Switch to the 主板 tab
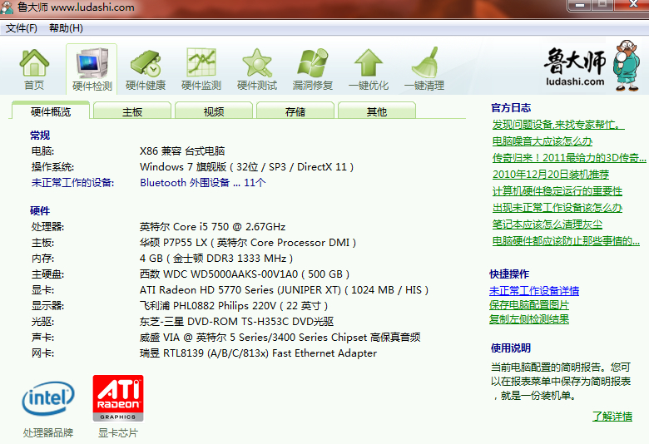This screenshot has height=444, width=649. click(x=132, y=111)
